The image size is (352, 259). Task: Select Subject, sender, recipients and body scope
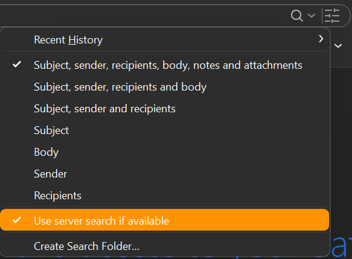165,87
